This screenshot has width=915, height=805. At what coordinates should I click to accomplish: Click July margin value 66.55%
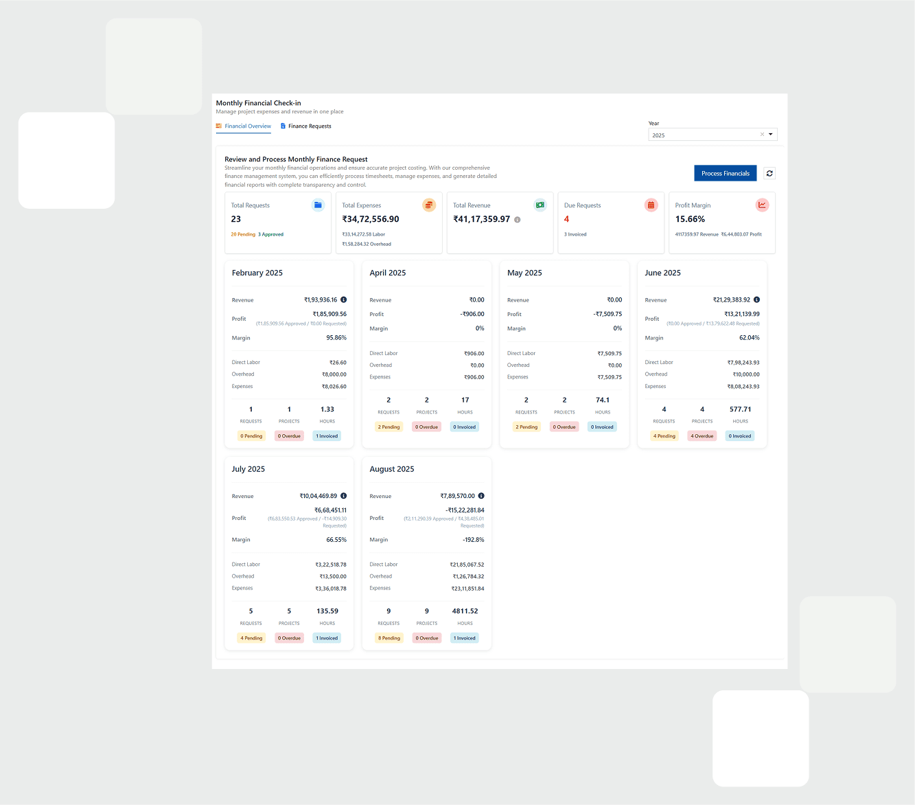click(336, 540)
